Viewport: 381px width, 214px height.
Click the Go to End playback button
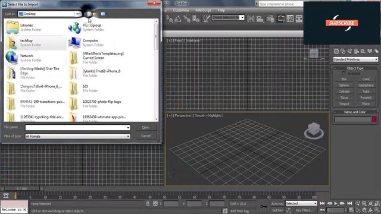click(x=349, y=203)
